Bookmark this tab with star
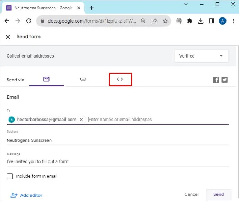This screenshot has width=239, height=202. [165, 21]
